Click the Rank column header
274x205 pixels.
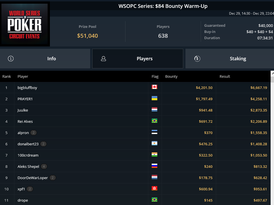[7, 77]
